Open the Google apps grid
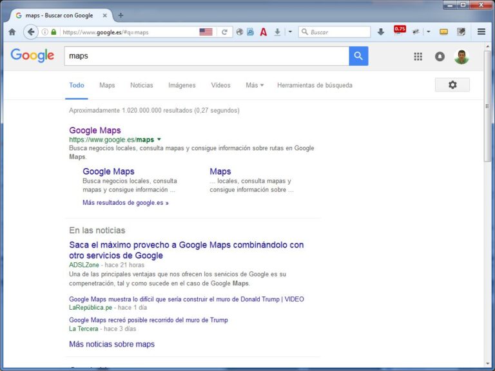 click(x=418, y=57)
